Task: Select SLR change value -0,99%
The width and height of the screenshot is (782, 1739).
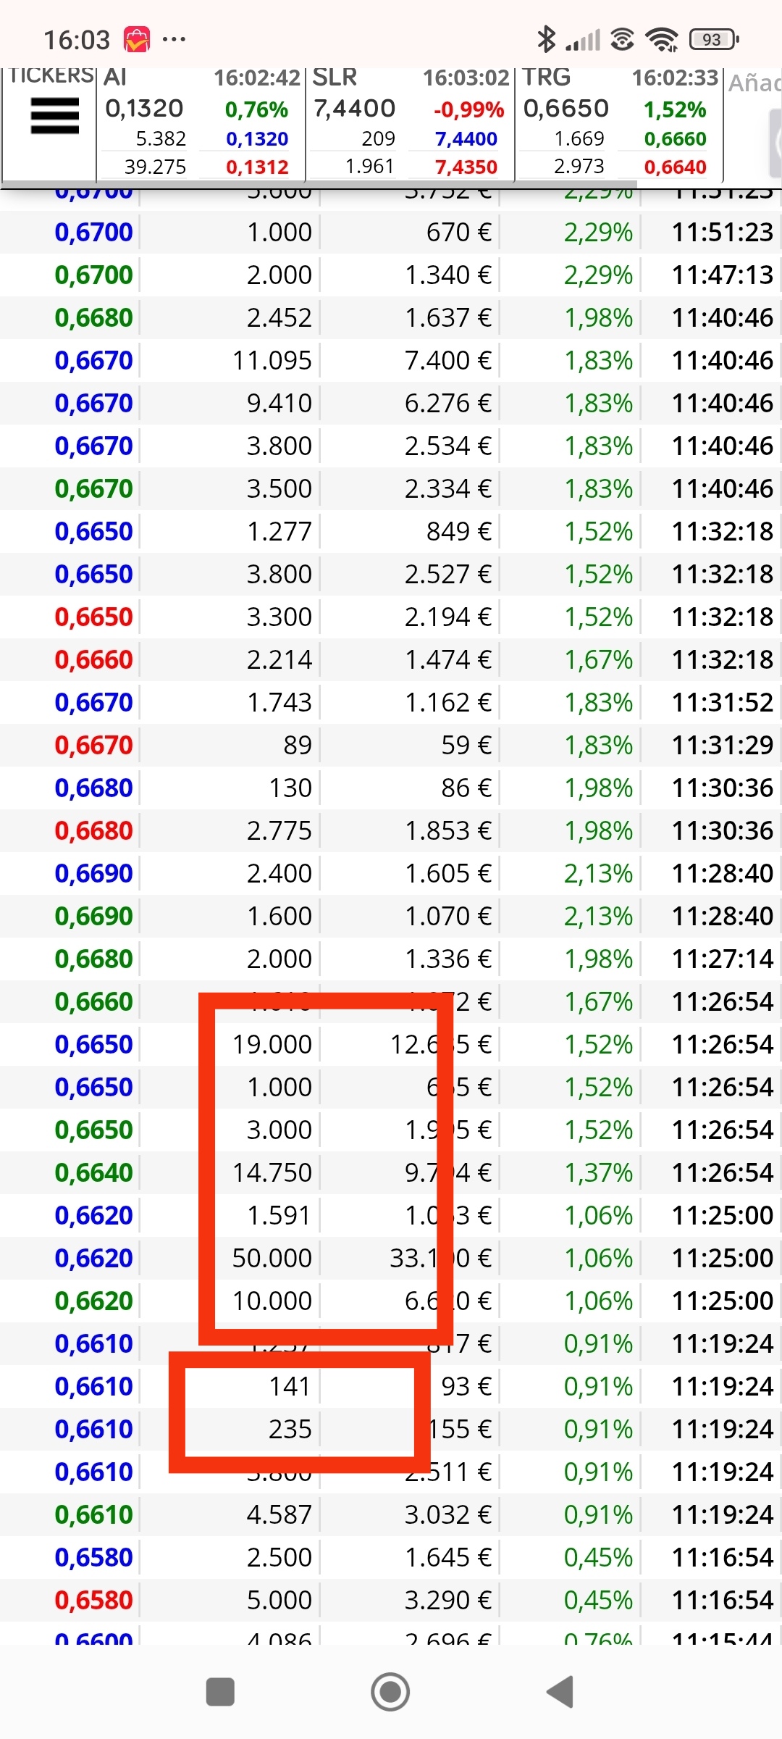Action: point(468,109)
